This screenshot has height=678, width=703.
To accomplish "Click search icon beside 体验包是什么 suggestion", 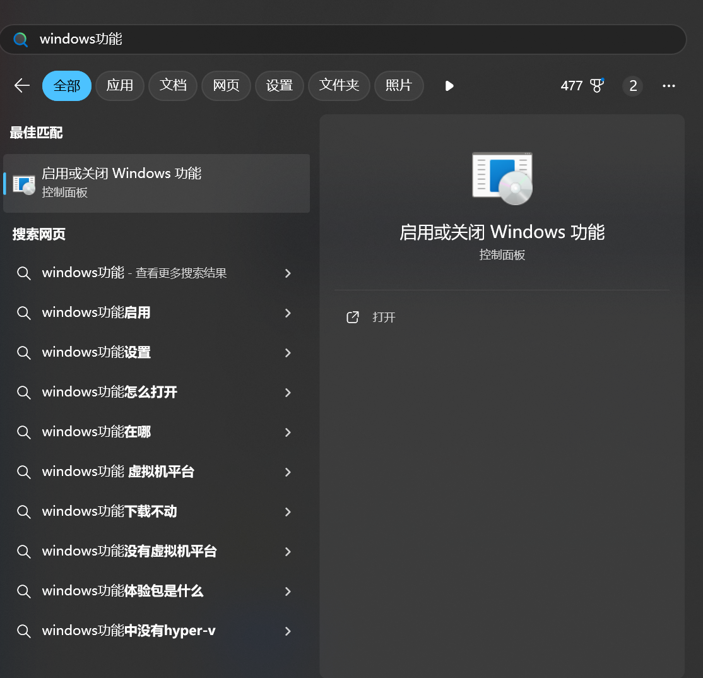I will coord(24,592).
